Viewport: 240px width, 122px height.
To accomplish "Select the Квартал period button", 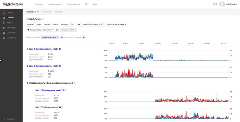I will [64, 24].
